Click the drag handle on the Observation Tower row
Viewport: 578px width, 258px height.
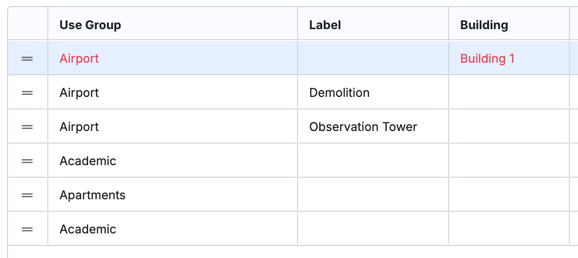(27, 127)
